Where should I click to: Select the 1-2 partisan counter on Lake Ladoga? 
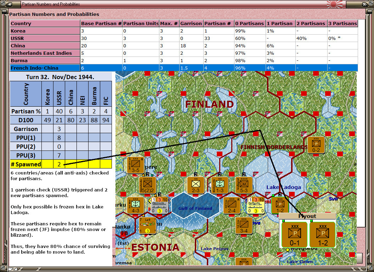point(280,205)
